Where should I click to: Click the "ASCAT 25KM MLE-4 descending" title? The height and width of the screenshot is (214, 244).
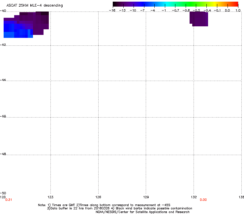coord(35,6)
